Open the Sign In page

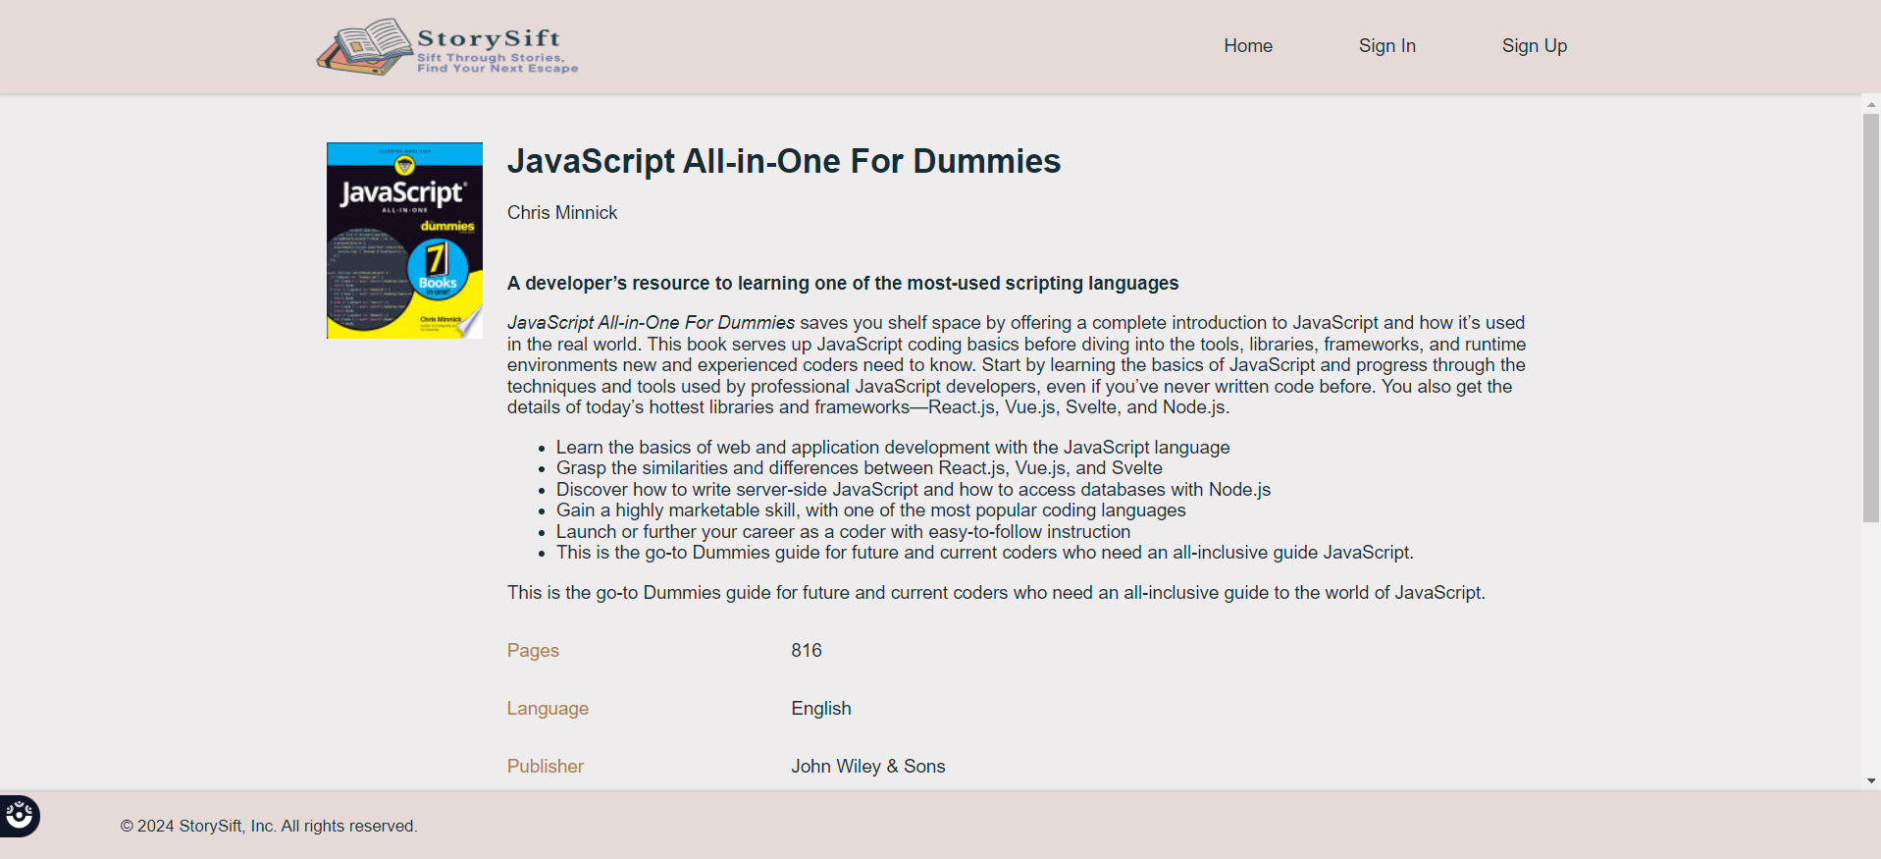pyautogui.click(x=1386, y=46)
